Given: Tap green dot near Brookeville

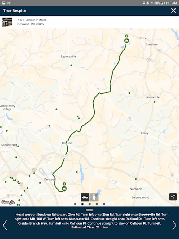Looking at the screenshot, I should 155,102.
